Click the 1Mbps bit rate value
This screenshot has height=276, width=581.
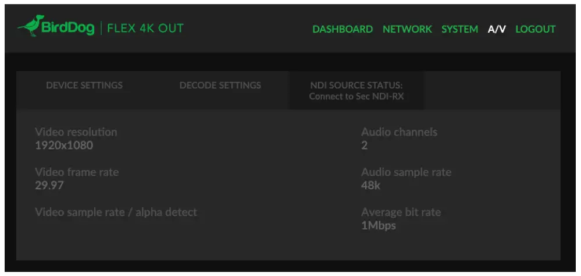click(x=378, y=225)
